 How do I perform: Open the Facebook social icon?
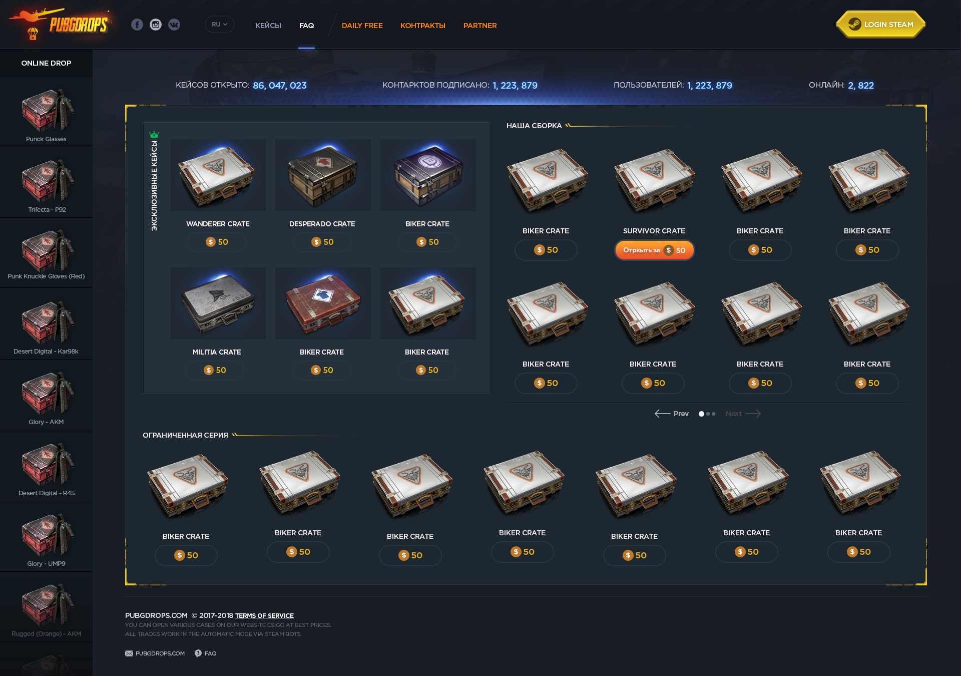coord(137,25)
